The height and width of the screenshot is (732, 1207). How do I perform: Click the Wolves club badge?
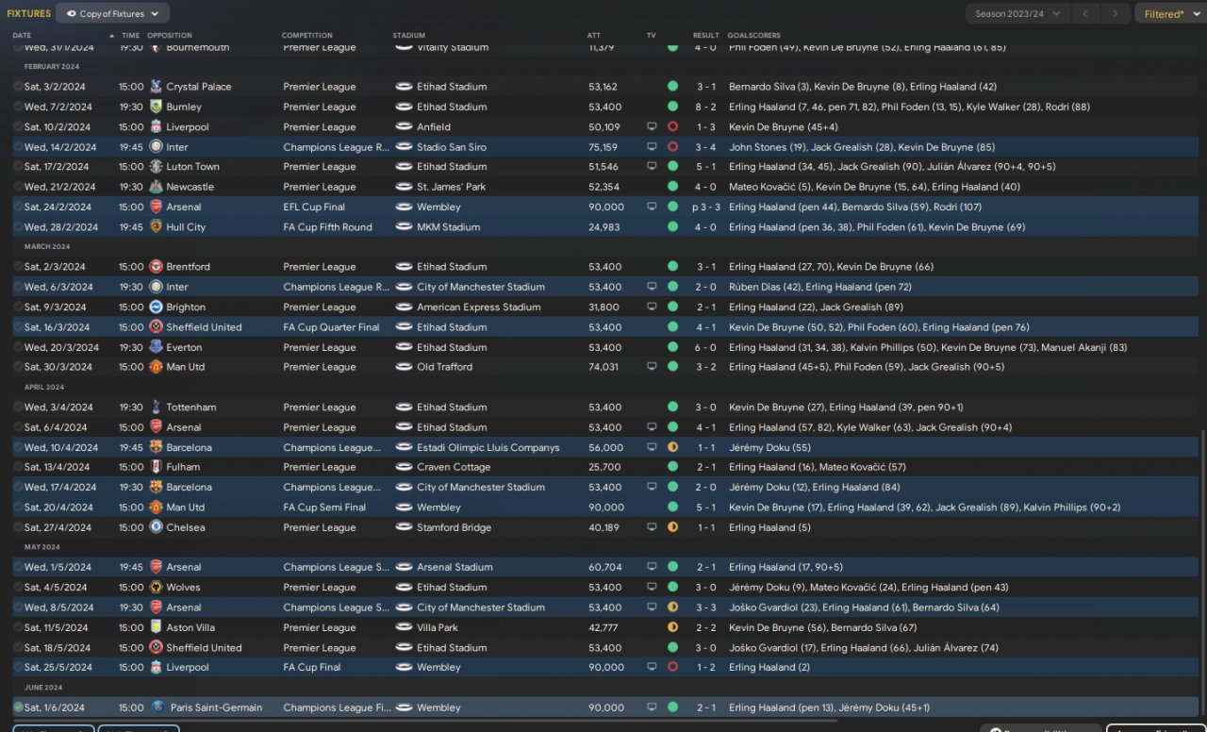156,588
